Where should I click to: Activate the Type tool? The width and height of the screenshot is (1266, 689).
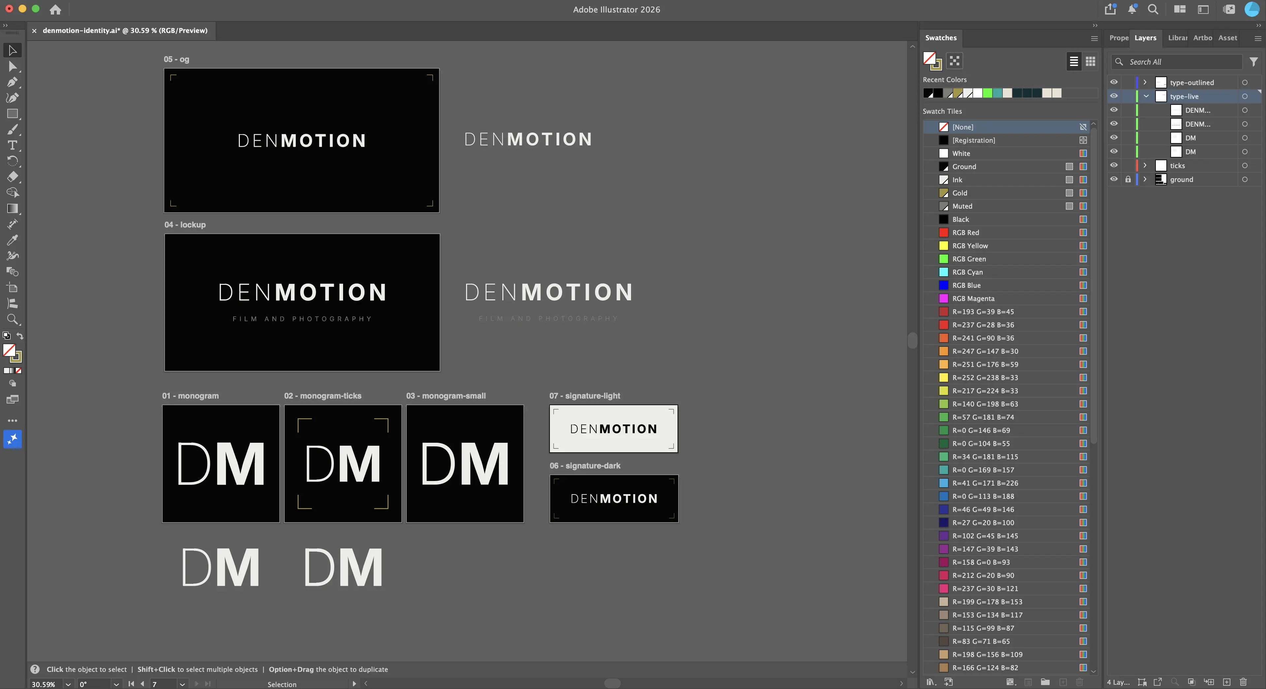coord(12,145)
